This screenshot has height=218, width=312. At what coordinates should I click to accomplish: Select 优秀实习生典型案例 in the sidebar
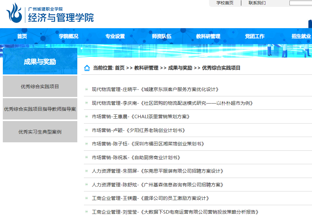pyautogui.click(x=40, y=132)
